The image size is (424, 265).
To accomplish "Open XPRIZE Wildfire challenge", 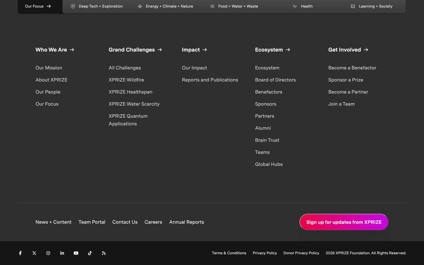I will (126, 80).
